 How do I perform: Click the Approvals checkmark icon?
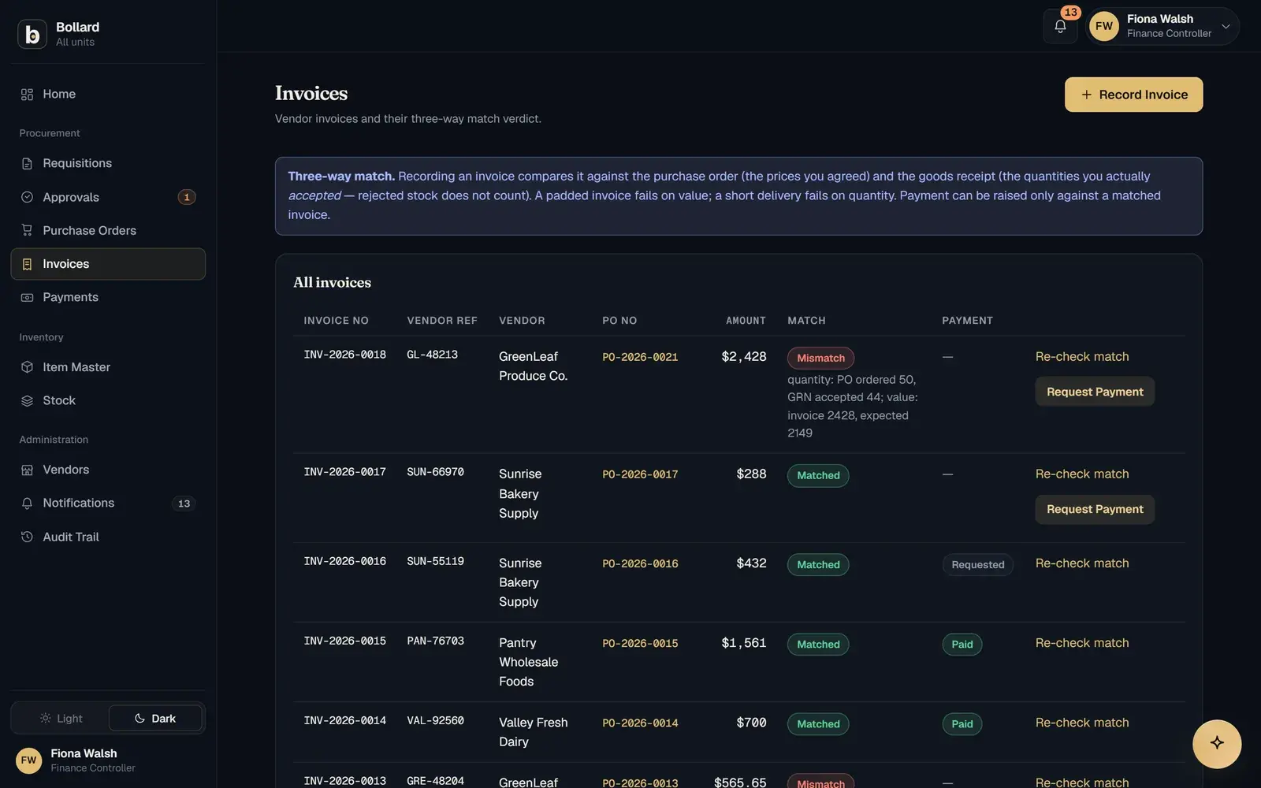point(27,197)
